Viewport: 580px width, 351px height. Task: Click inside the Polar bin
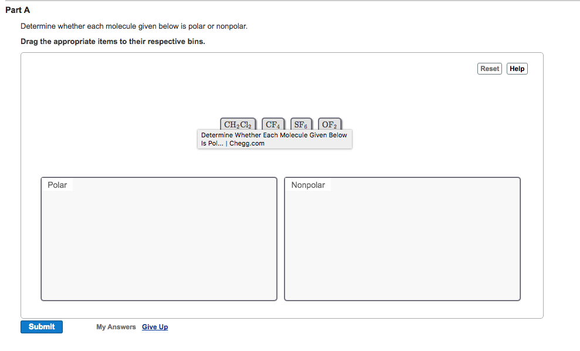pyautogui.click(x=159, y=239)
